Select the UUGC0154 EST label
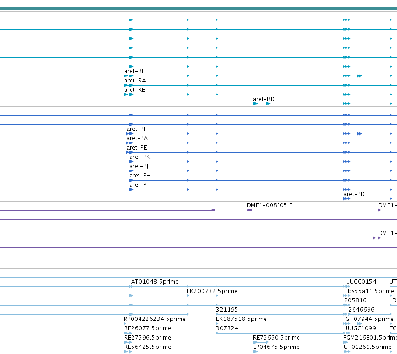Screen dimensions: 397x354 click(361, 282)
